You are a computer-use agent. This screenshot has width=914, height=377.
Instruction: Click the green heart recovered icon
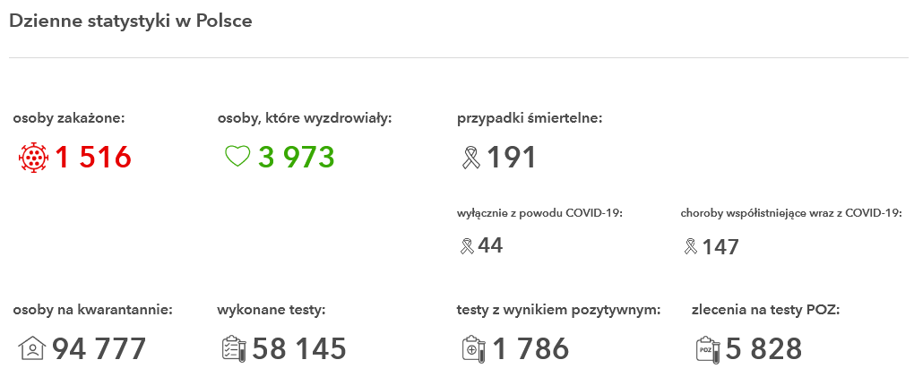(237, 156)
